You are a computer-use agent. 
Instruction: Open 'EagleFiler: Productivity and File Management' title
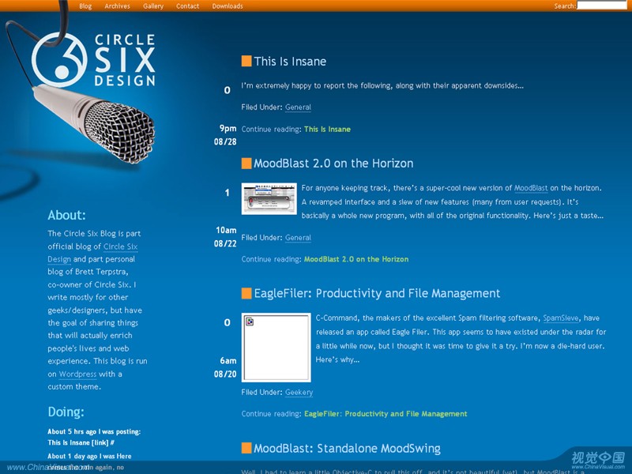pyautogui.click(x=377, y=293)
